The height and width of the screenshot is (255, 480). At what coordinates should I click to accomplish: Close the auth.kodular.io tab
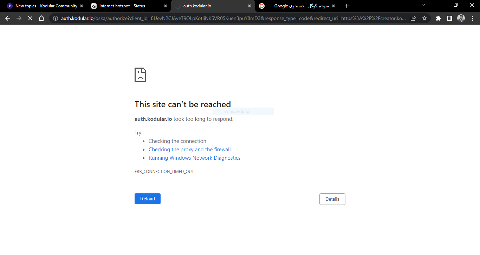click(249, 6)
